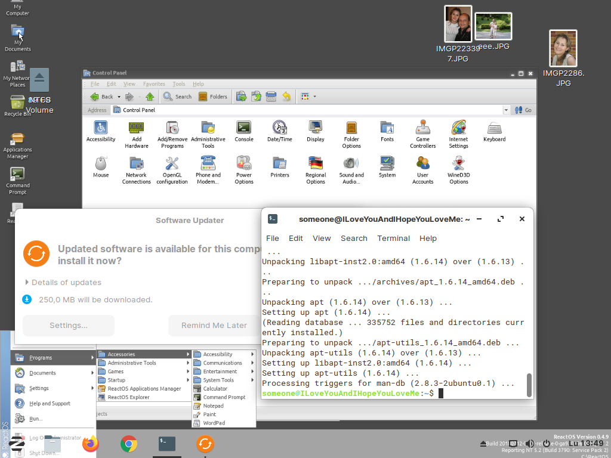This screenshot has width=611, height=458.
Task: Open Regional Options applet
Action: coord(316,170)
